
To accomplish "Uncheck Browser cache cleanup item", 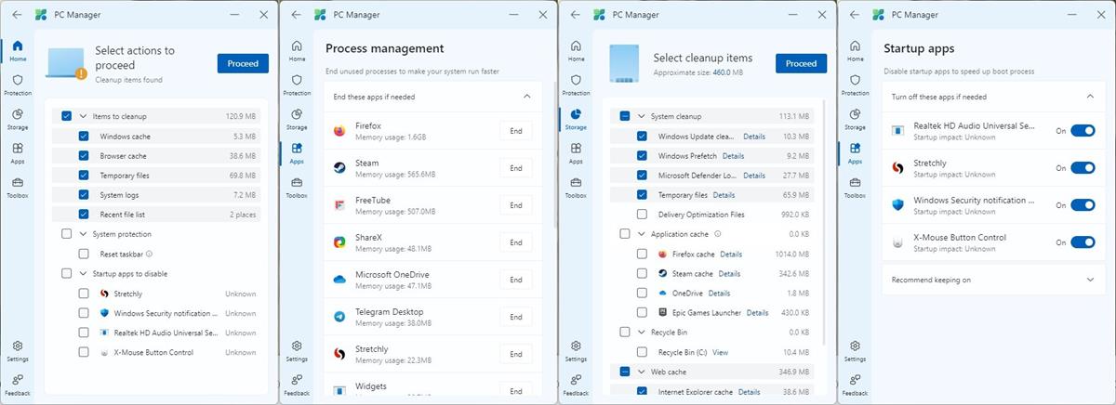I will (x=85, y=156).
